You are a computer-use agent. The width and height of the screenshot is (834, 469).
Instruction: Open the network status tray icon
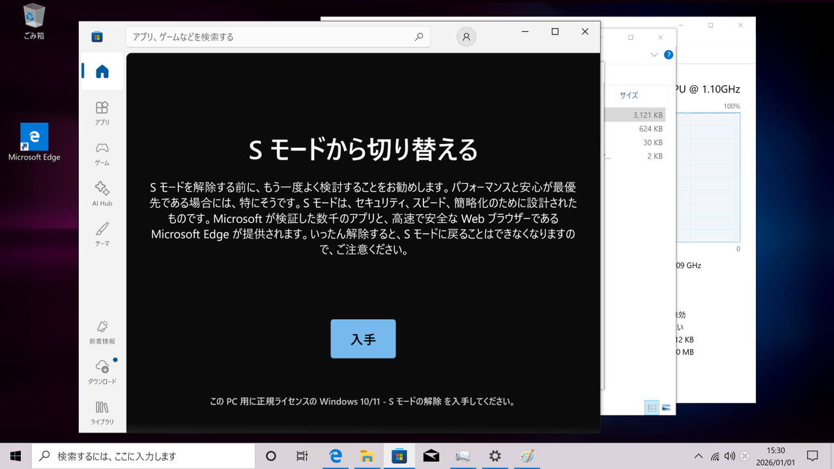point(715,456)
